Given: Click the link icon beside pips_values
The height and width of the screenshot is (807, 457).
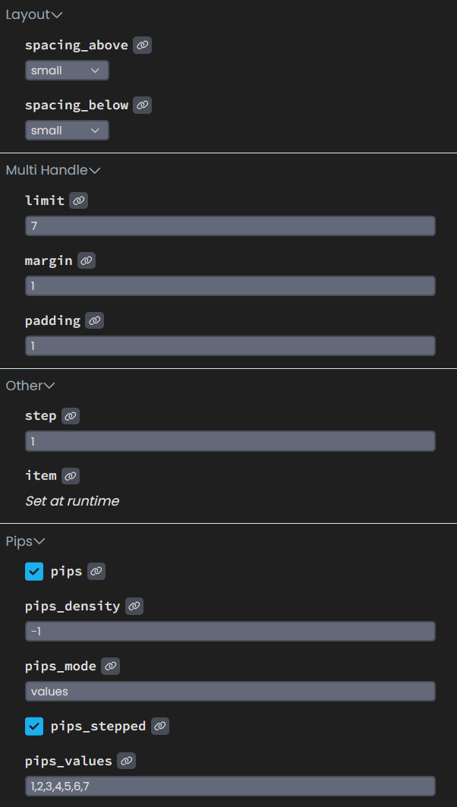Looking at the screenshot, I should click(x=125, y=761).
